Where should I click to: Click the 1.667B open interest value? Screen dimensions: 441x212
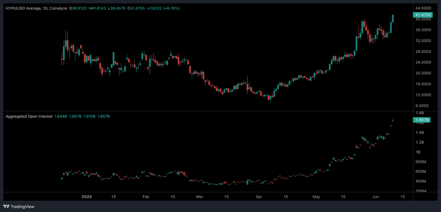[x=75, y=116]
